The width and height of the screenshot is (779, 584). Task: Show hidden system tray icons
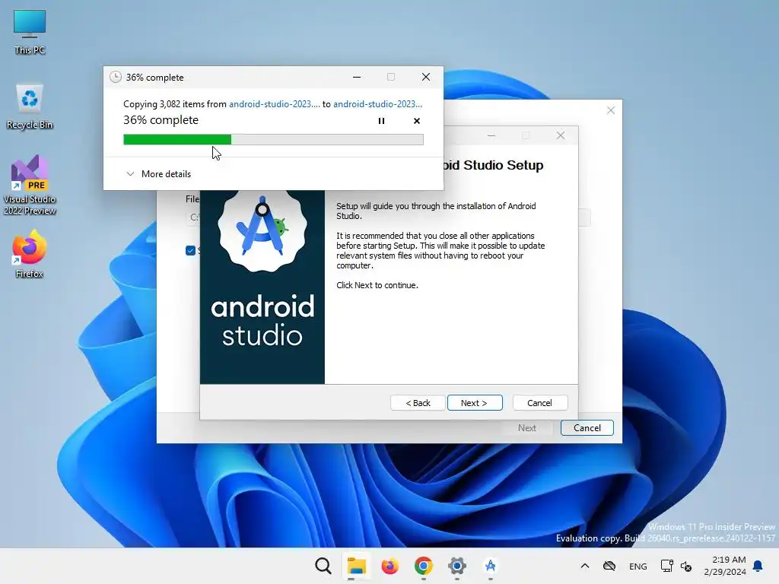pos(585,566)
